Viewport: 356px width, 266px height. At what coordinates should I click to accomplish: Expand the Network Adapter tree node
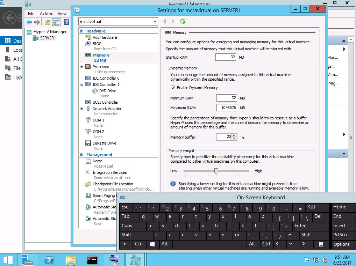82,109
